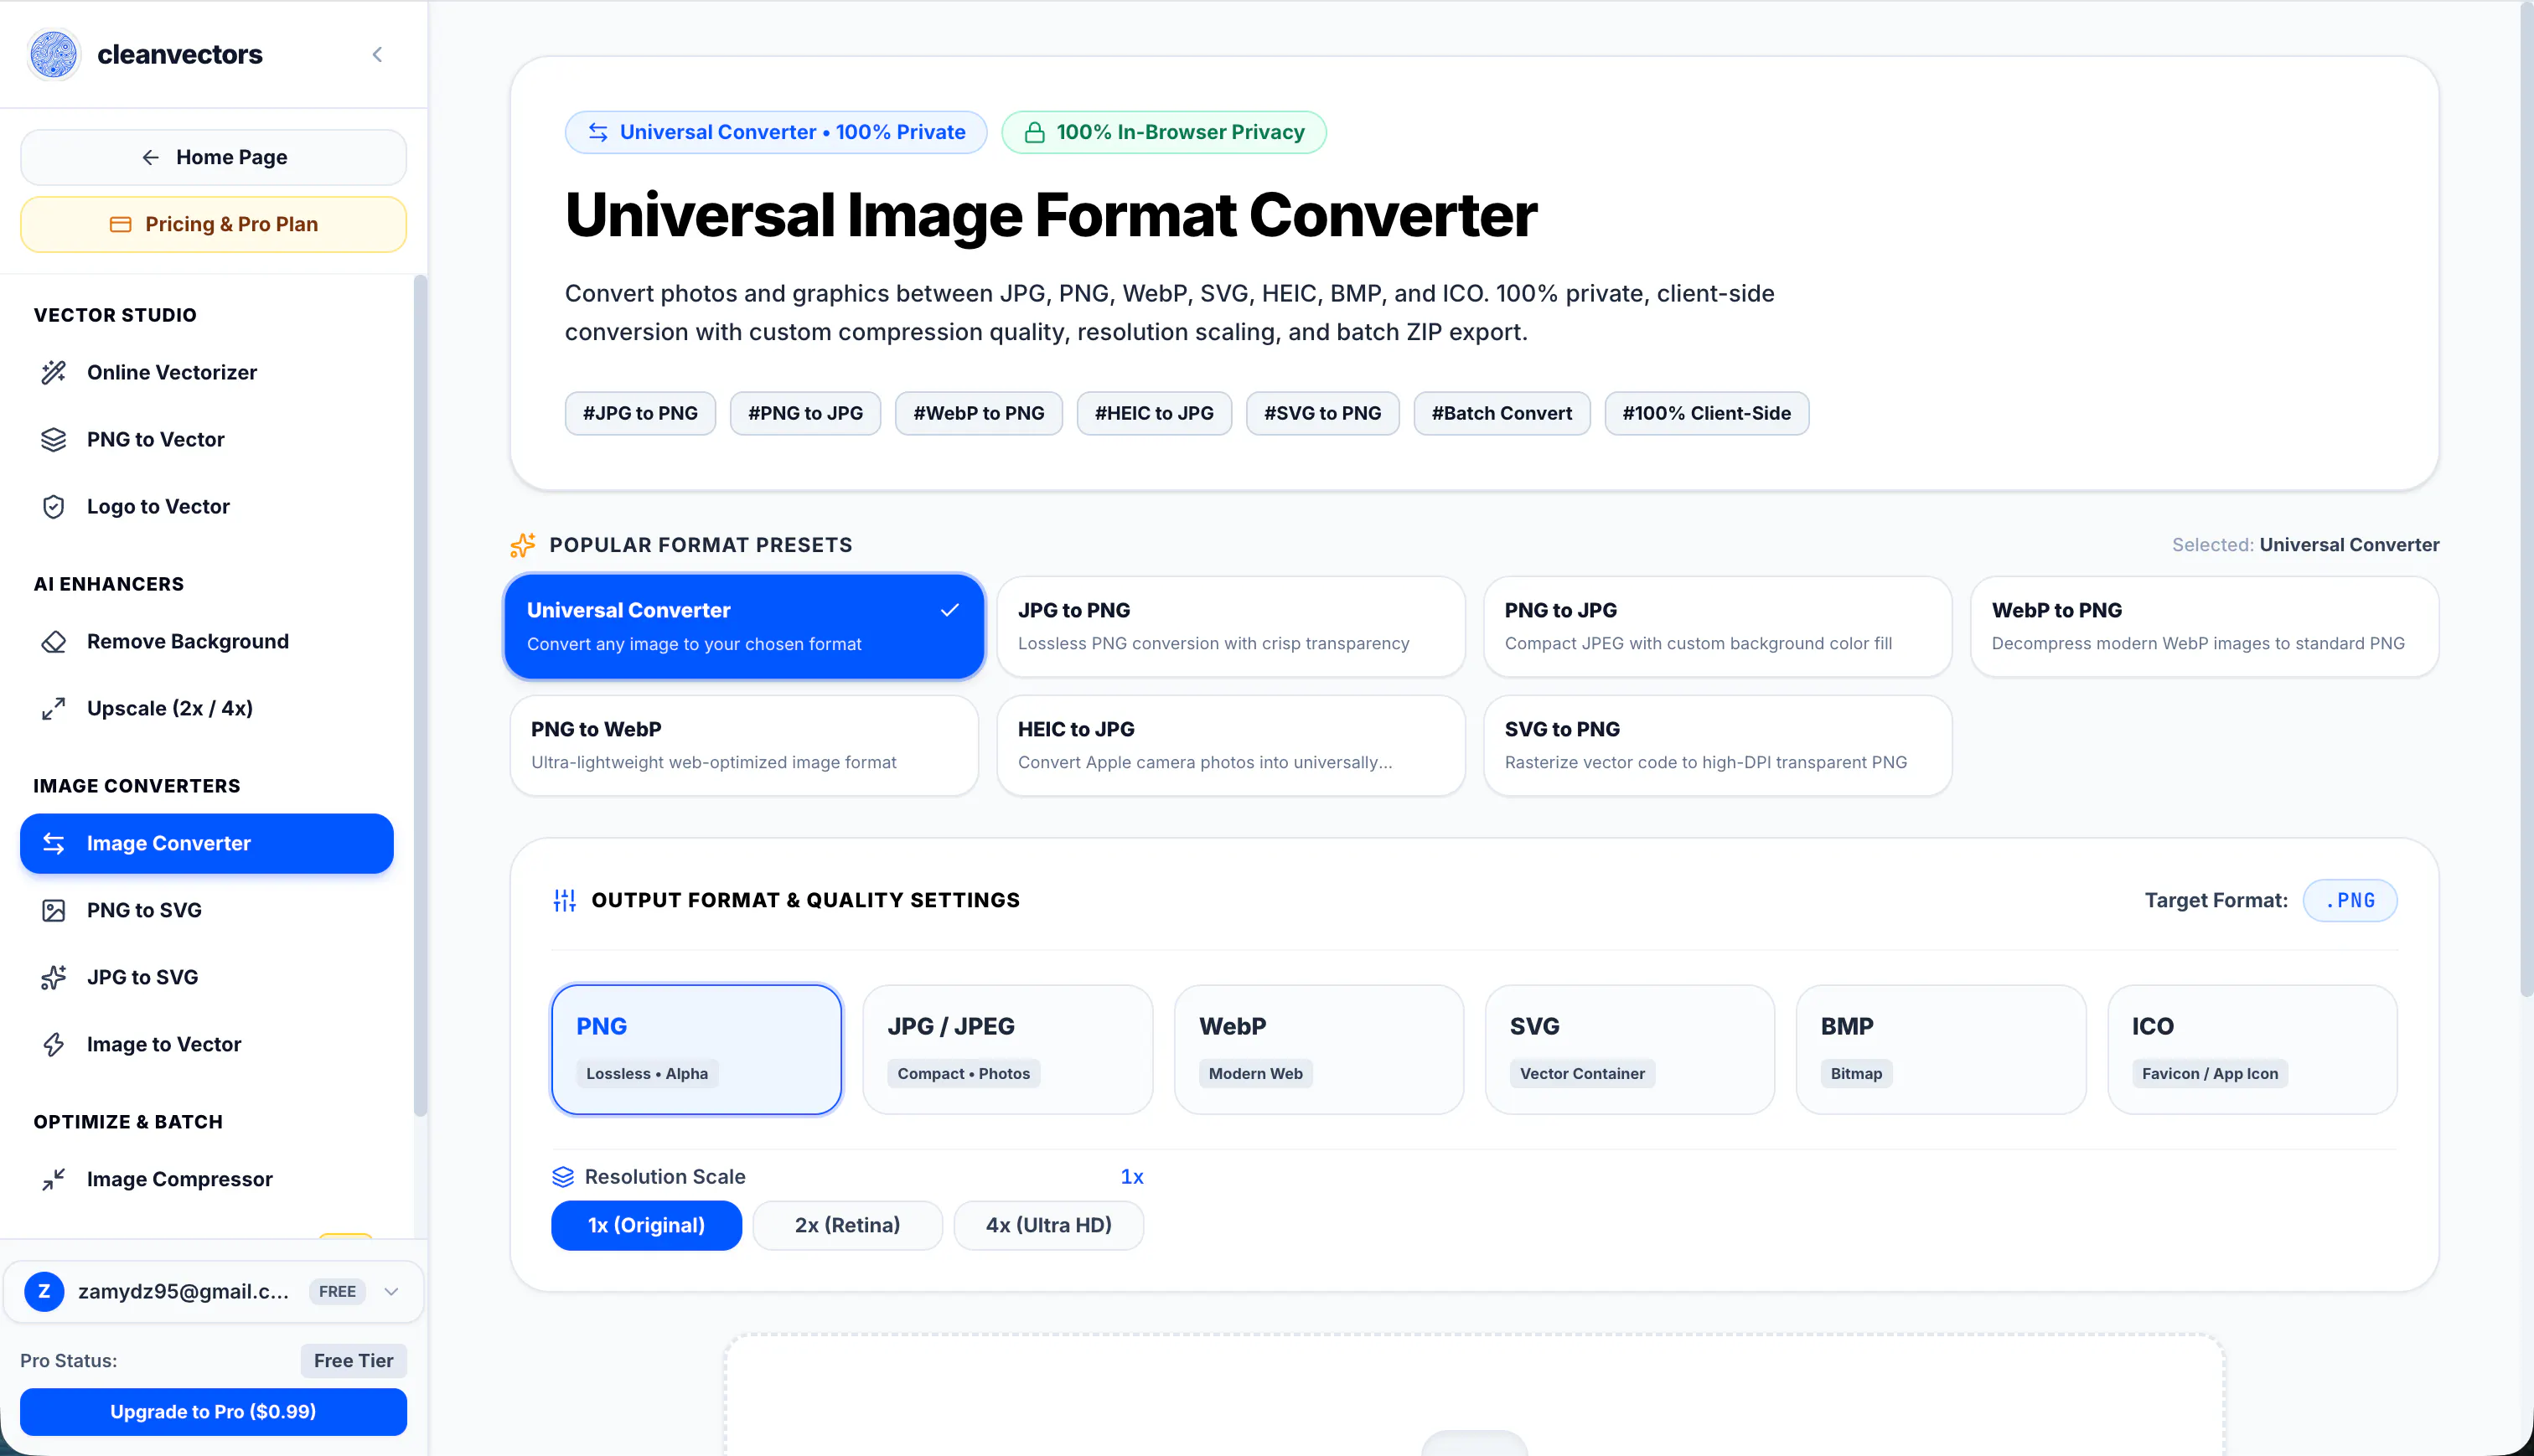Click the sliders icon beside Output Format settings
The height and width of the screenshot is (1456, 2534).
pyautogui.click(x=565, y=900)
